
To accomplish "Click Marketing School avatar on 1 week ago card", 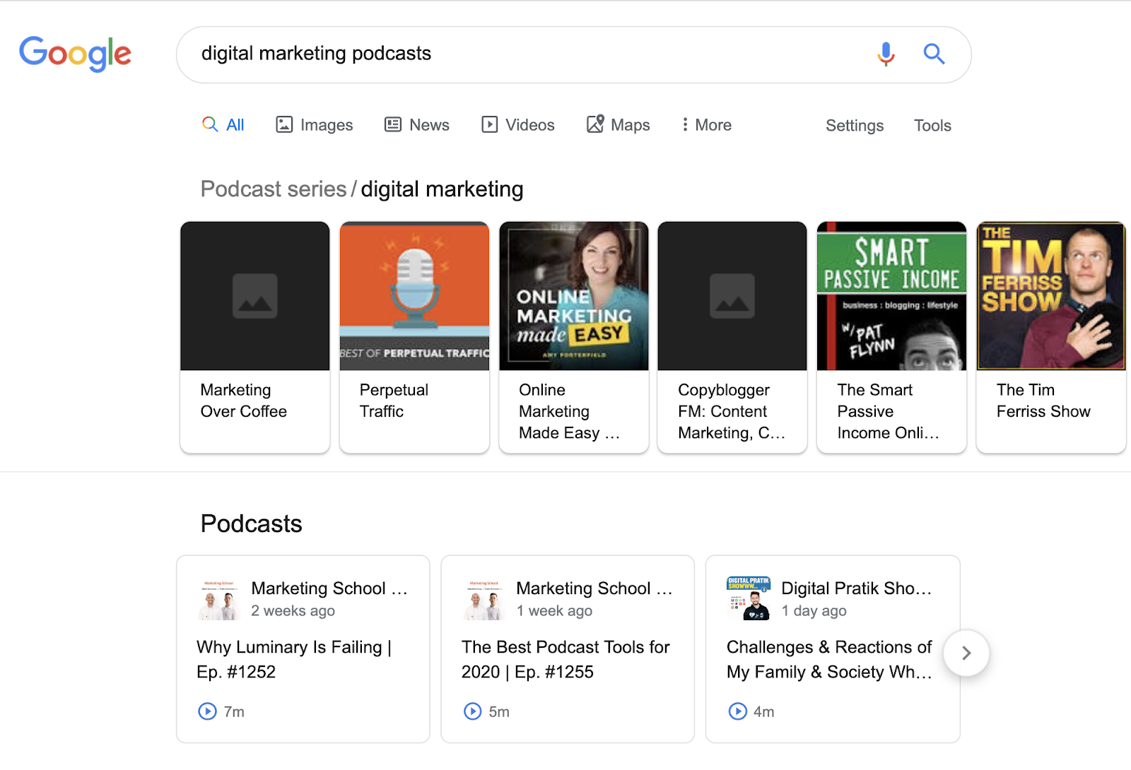I will tap(484, 599).
